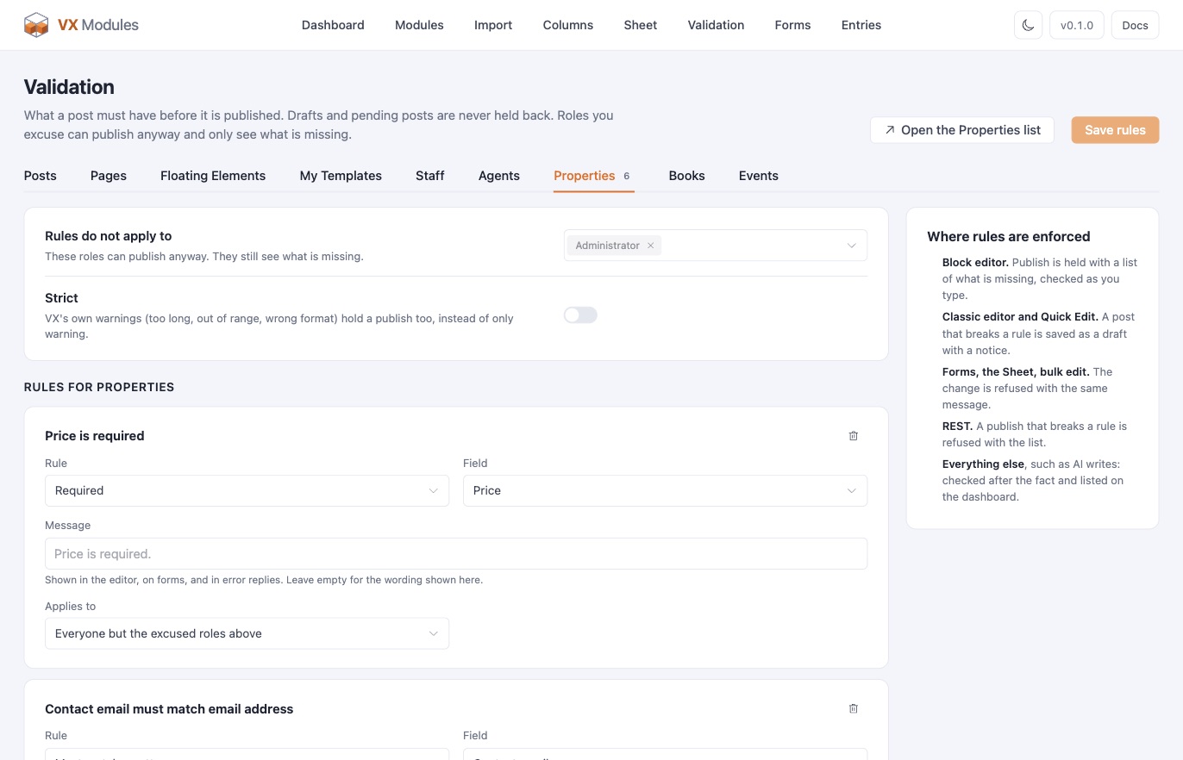Go to Modules in top navigation
The image size is (1183, 760).
click(419, 25)
